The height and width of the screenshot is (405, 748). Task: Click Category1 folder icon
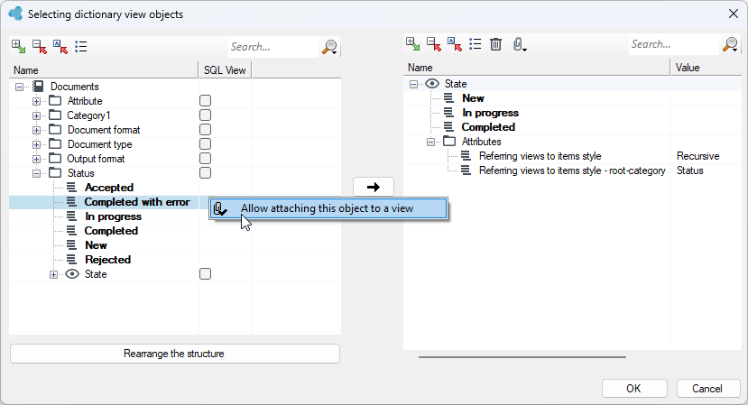tap(55, 115)
